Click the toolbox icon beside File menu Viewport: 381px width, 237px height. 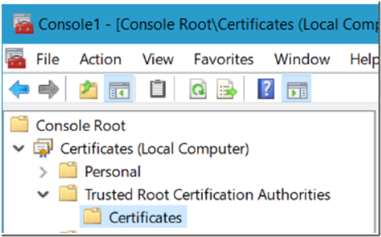click(x=16, y=58)
